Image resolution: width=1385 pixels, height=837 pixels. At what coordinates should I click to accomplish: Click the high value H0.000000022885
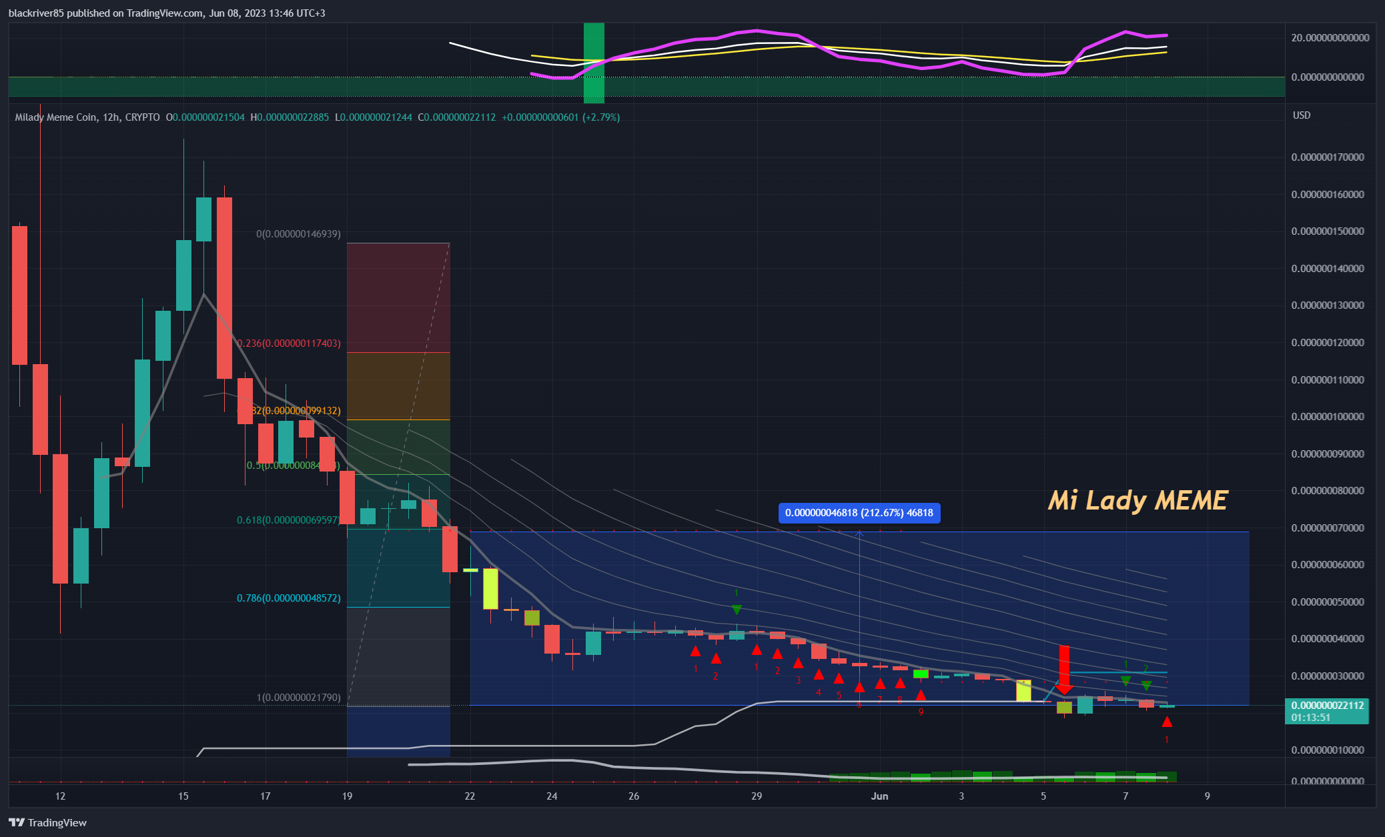pyautogui.click(x=290, y=117)
